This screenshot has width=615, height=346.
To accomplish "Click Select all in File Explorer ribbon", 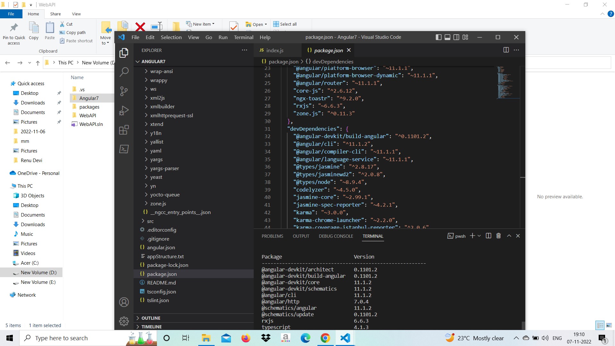I will (285, 24).
